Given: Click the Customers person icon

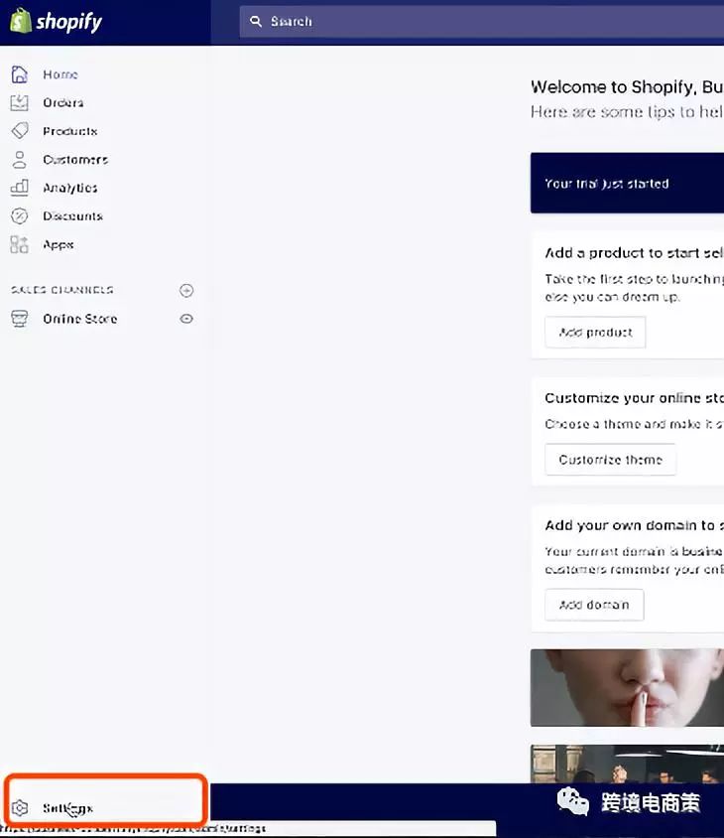Looking at the screenshot, I should [20, 159].
